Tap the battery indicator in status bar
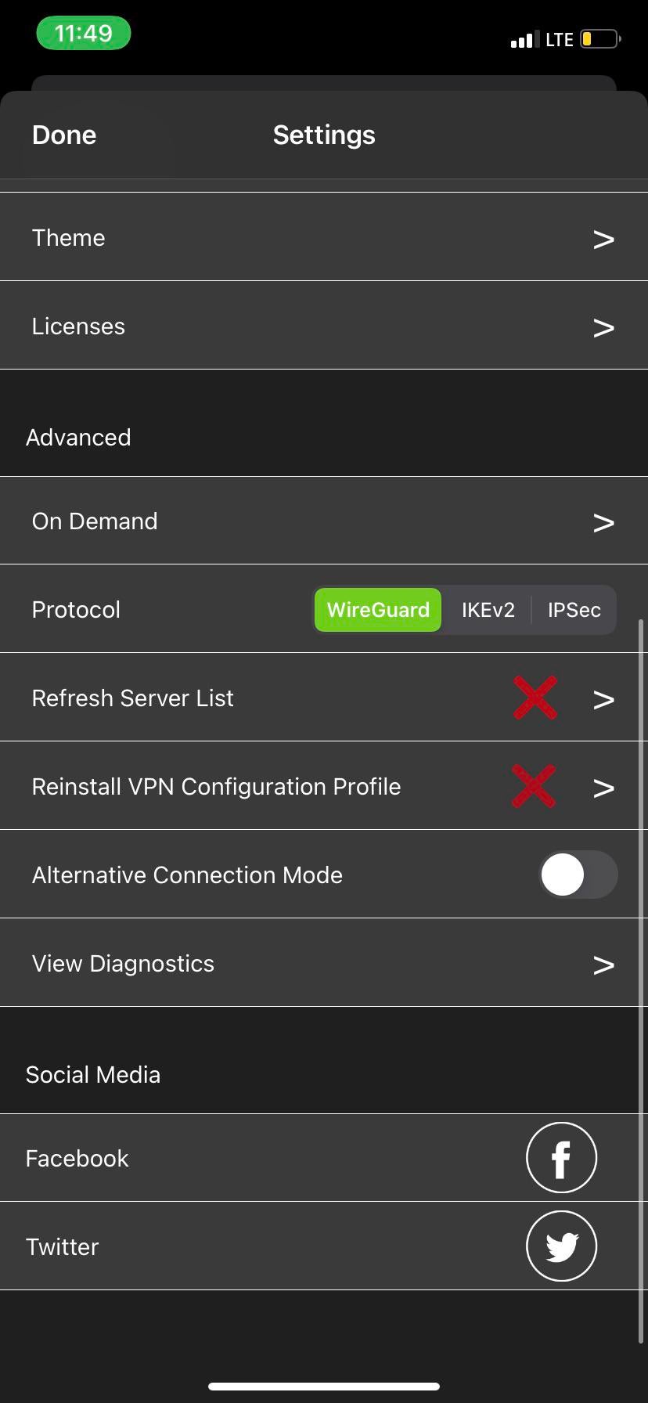This screenshot has height=1403, width=648. click(599, 39)
